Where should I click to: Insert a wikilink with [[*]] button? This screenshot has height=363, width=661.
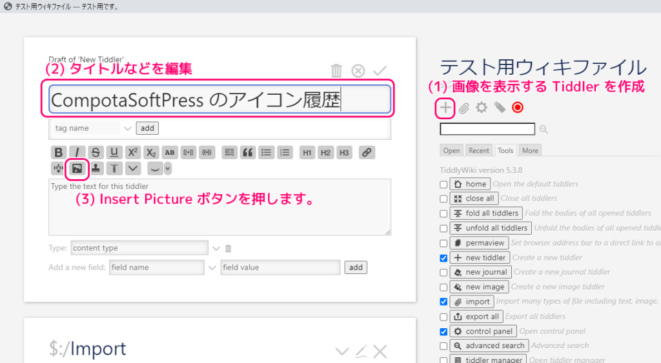pos(188,152)
